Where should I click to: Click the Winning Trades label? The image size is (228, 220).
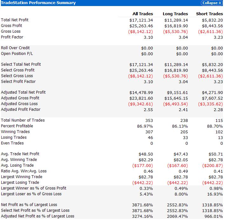pyautogui.click(x=15, y=132)
